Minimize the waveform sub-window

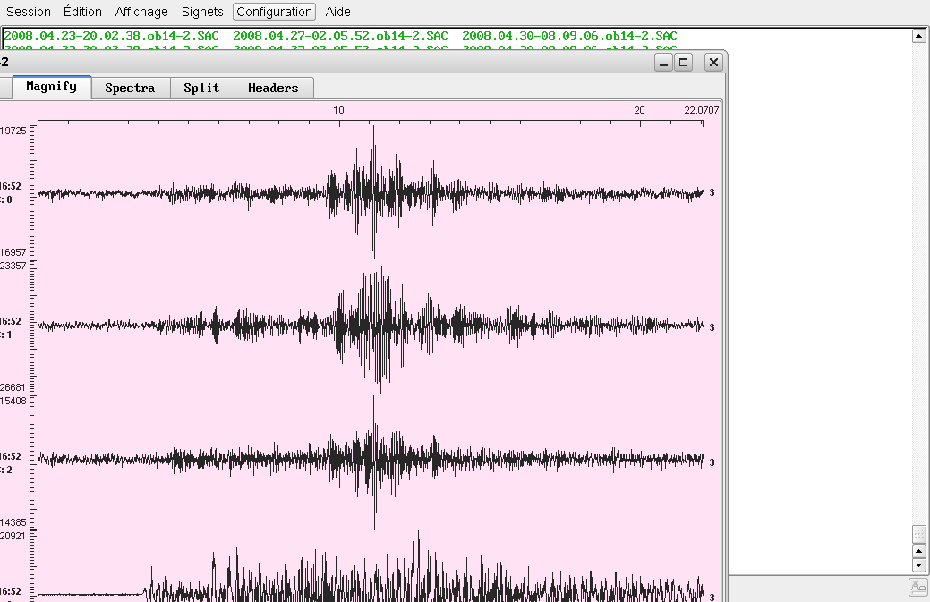pos(663,62)
